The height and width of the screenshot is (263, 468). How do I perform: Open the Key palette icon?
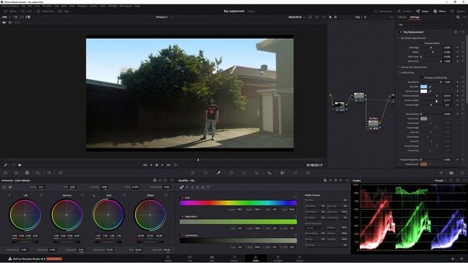(282, 172)
